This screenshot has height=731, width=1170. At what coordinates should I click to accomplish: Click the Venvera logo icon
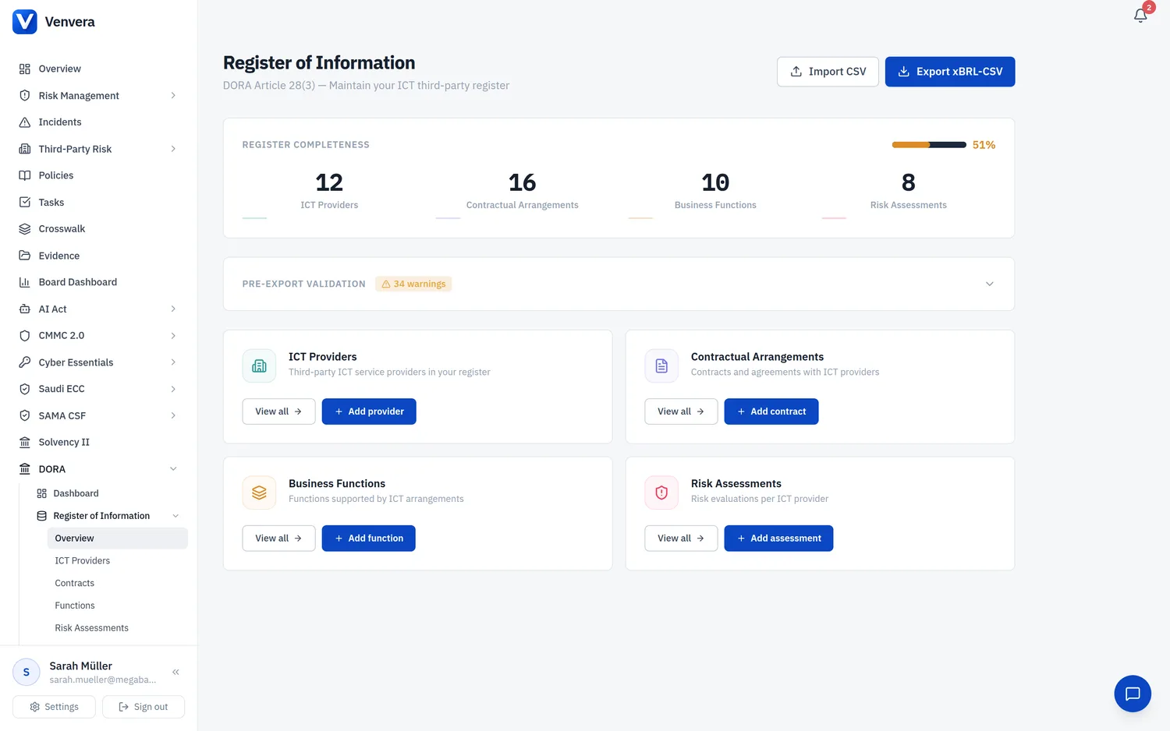coord(25,22)
